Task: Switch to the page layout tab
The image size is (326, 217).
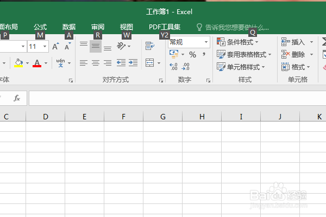Action: click(x=9, y=27)
